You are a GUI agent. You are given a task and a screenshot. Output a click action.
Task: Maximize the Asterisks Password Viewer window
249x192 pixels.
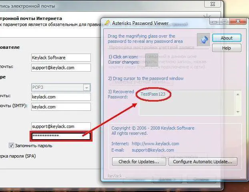224,22
